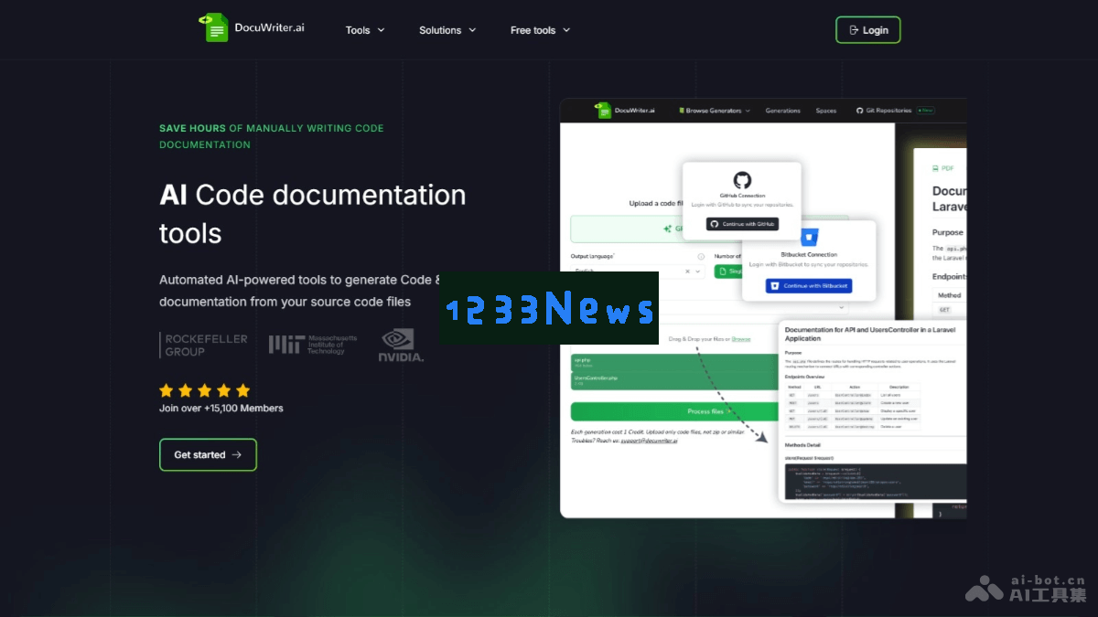Select the Spaces tab in the preview
This screenshot has width=1098, height=617.
(x=826, y=111)
